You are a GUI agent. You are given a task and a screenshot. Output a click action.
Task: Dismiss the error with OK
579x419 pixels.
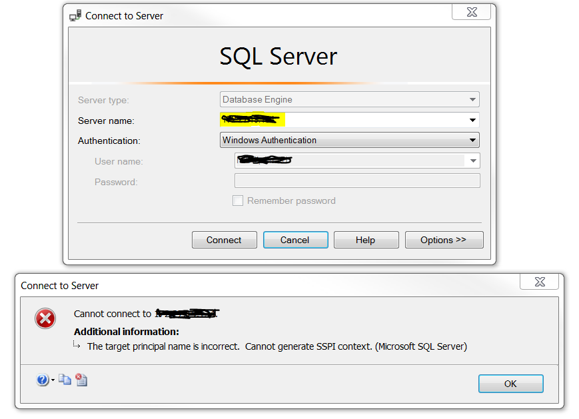tap(510, 384)
